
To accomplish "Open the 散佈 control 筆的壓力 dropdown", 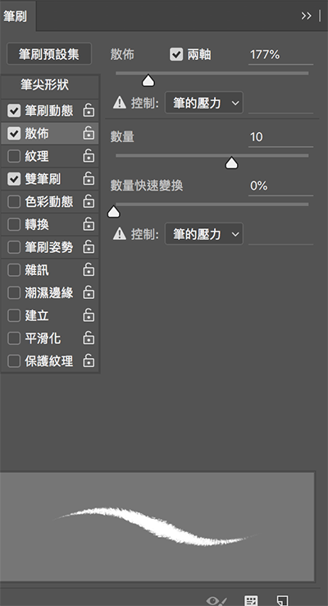I will point(204,103).
